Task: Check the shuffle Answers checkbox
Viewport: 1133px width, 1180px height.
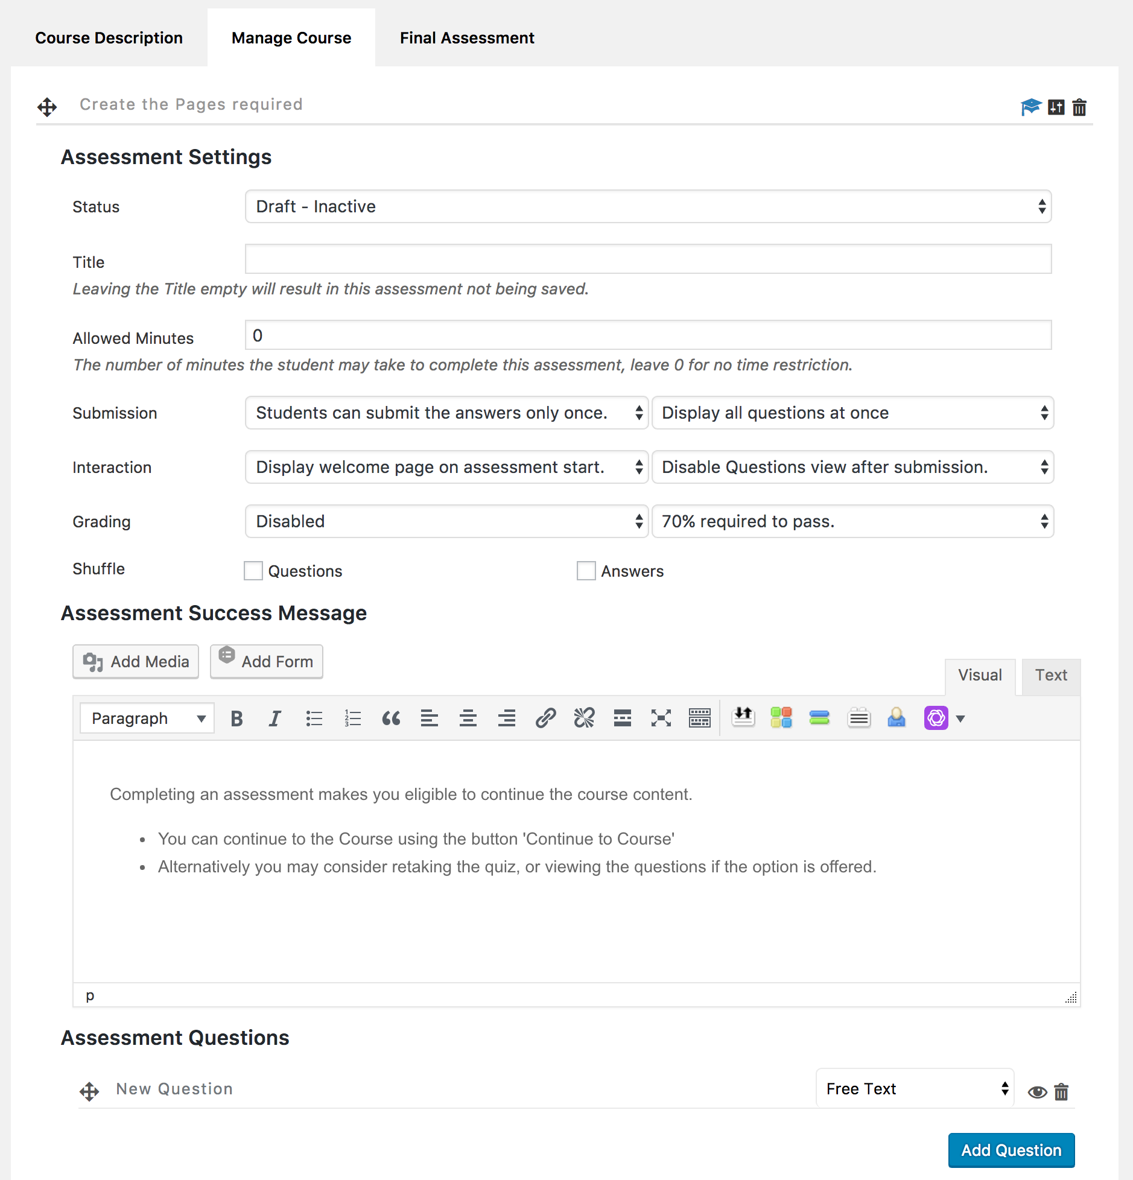Action: 586,571
